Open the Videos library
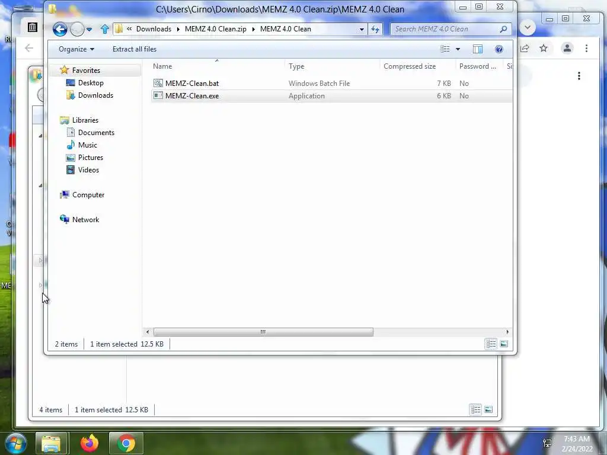Screen dimensions: 607x455 click(x=88, y=170)
